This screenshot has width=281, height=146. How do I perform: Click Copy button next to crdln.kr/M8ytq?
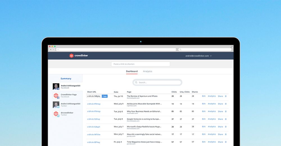[105, 96]
